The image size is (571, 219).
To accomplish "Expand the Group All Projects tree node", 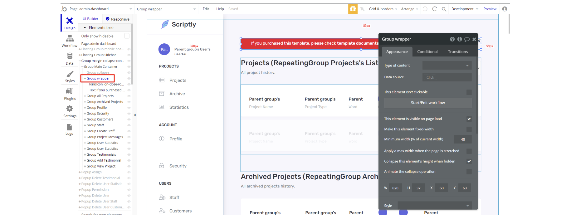I will [85, 96].
